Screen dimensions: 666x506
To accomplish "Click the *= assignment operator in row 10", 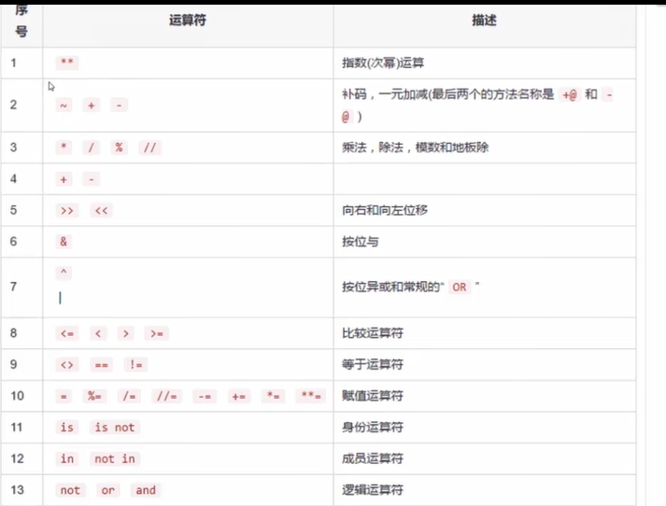I will pos(273,396).
